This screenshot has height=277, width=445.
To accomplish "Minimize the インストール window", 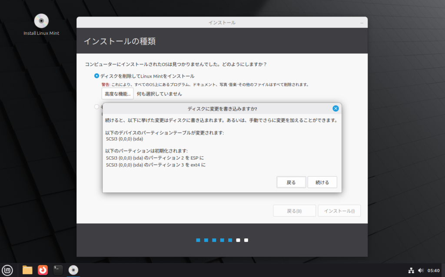I will [362, 23].
